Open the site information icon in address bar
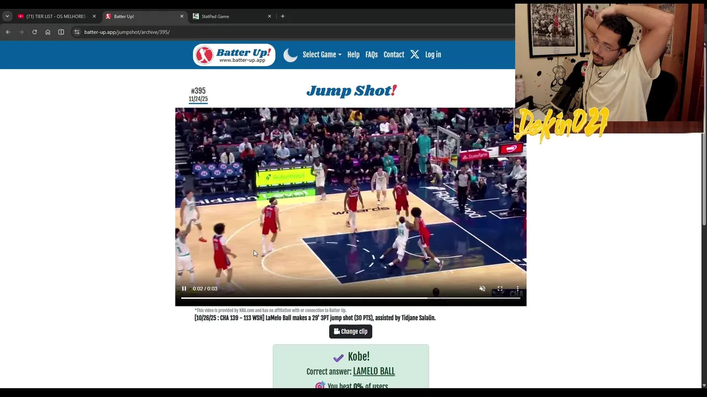Viewport: 707px width, 397px height. pos(77,32)
